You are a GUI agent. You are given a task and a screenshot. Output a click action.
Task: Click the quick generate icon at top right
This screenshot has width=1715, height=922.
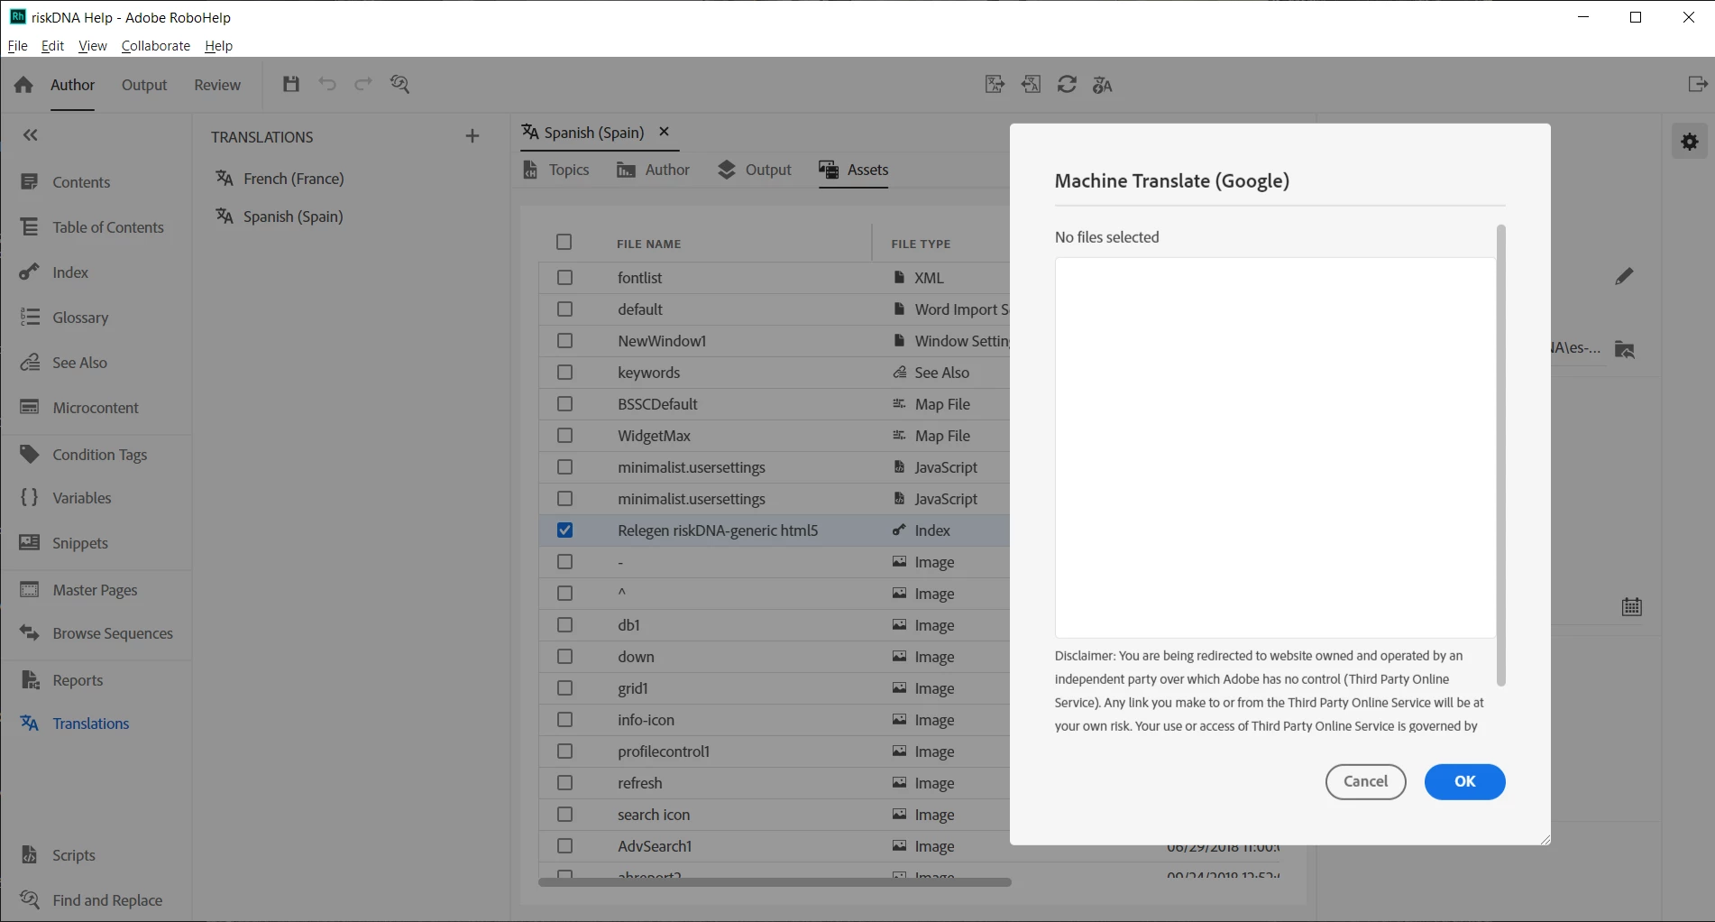(1697, 84)
